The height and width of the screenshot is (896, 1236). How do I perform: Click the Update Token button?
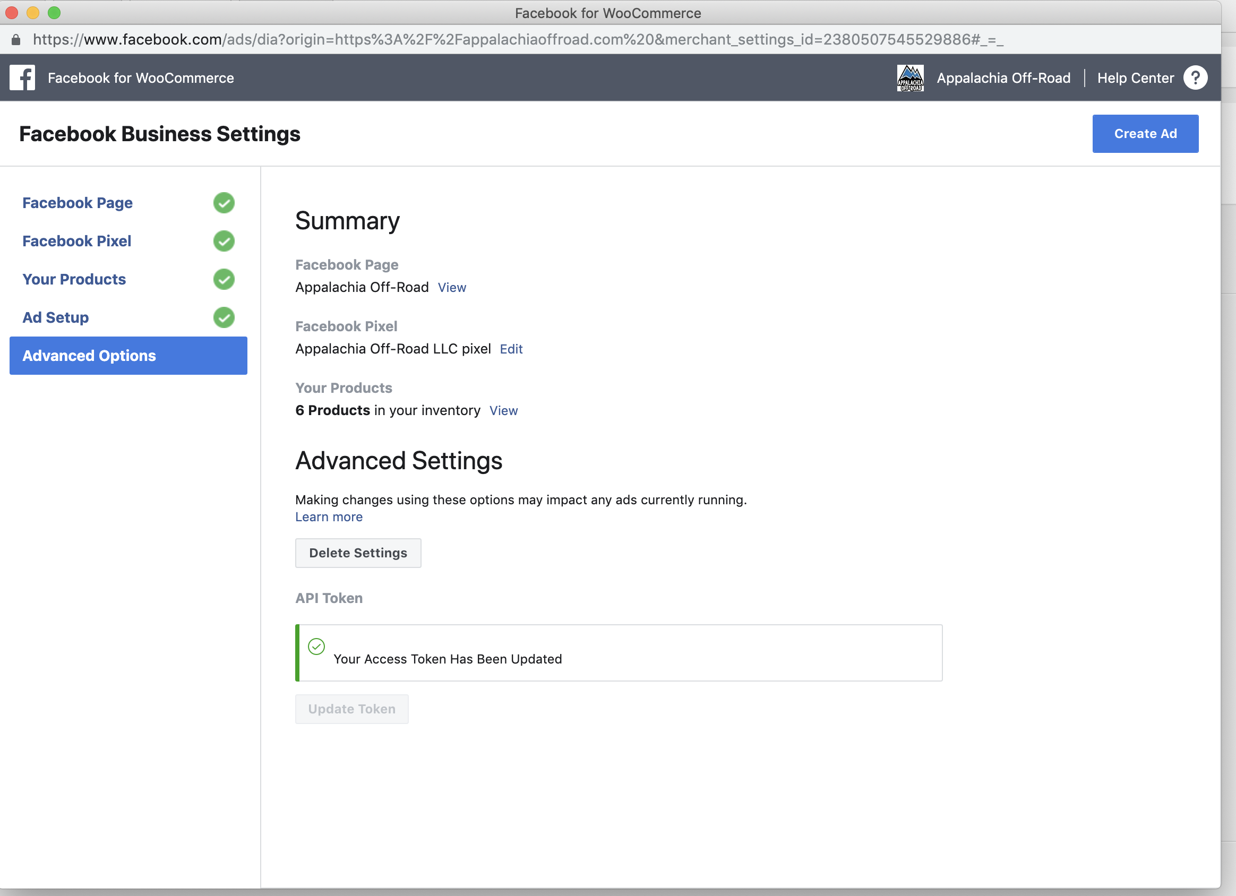pyautogui.click(x=351, y=709)
